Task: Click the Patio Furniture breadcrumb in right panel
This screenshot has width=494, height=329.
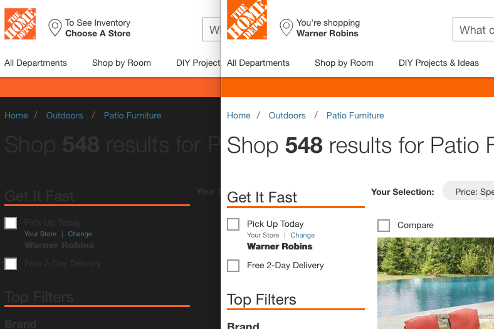Action: point(355,115)
